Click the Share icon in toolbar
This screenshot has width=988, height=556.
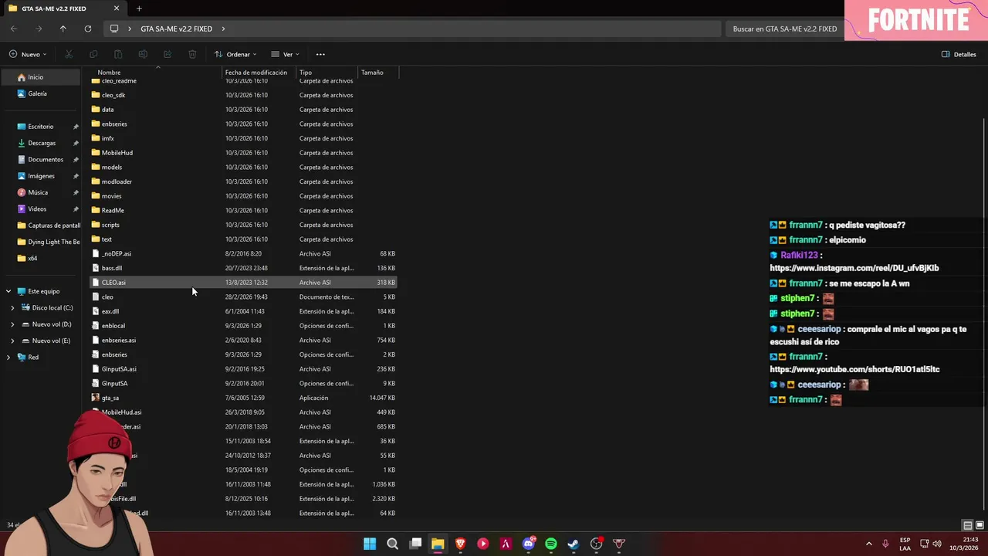click(x=167, y=54)
